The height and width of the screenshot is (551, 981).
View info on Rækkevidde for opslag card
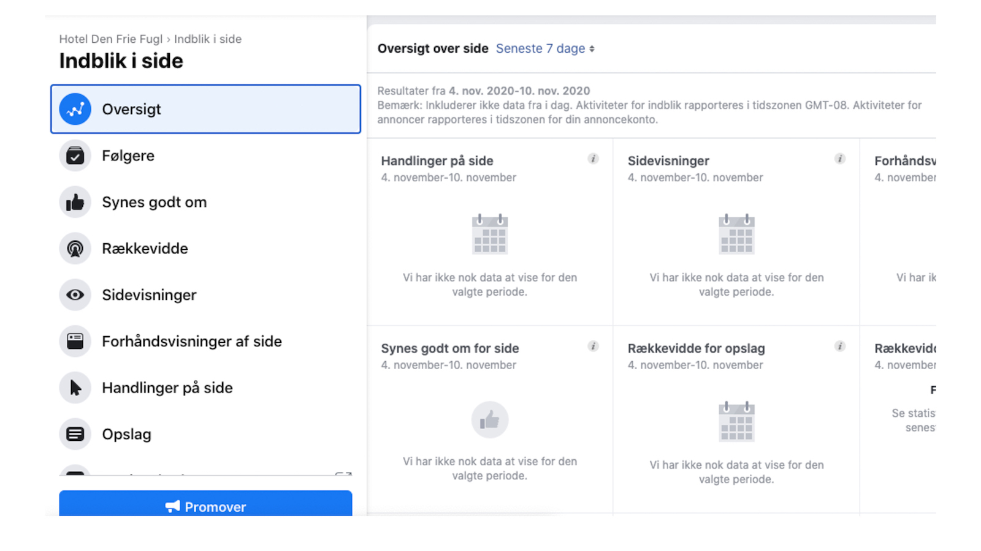(840, 346)
